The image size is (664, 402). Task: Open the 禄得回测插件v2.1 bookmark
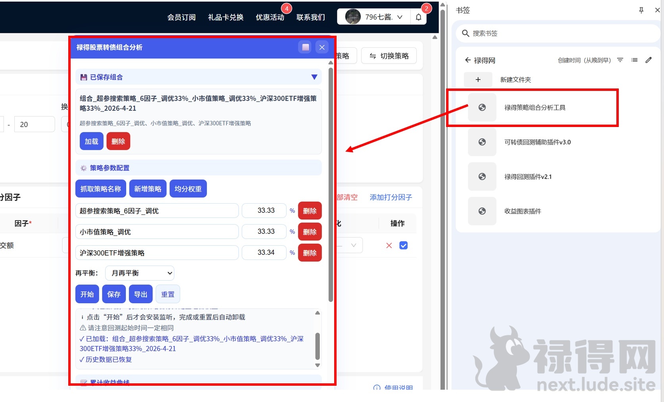[528, 177]
